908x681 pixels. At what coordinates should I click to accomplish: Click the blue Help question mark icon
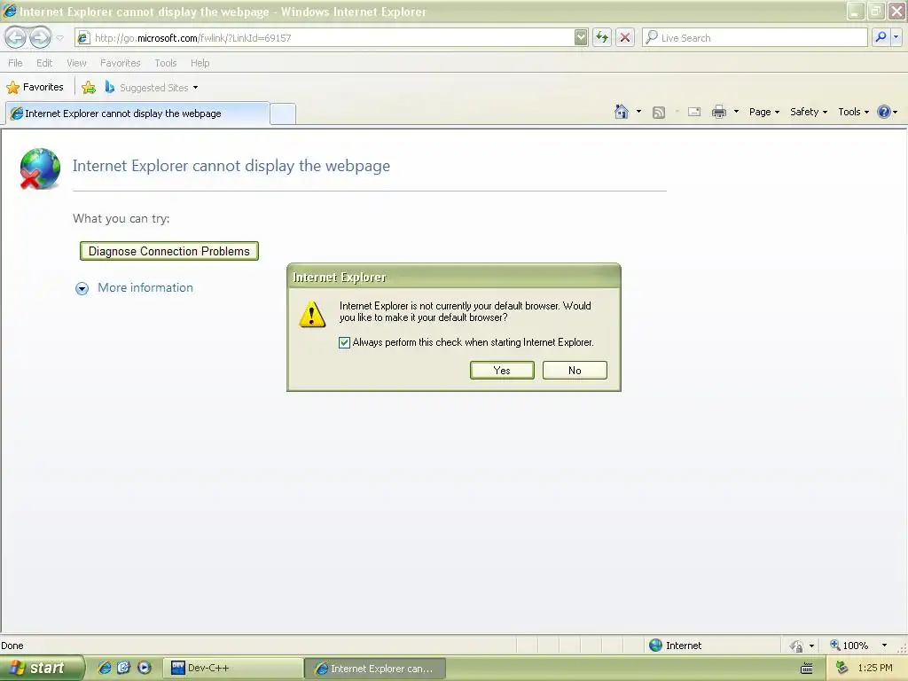(884, 112)
